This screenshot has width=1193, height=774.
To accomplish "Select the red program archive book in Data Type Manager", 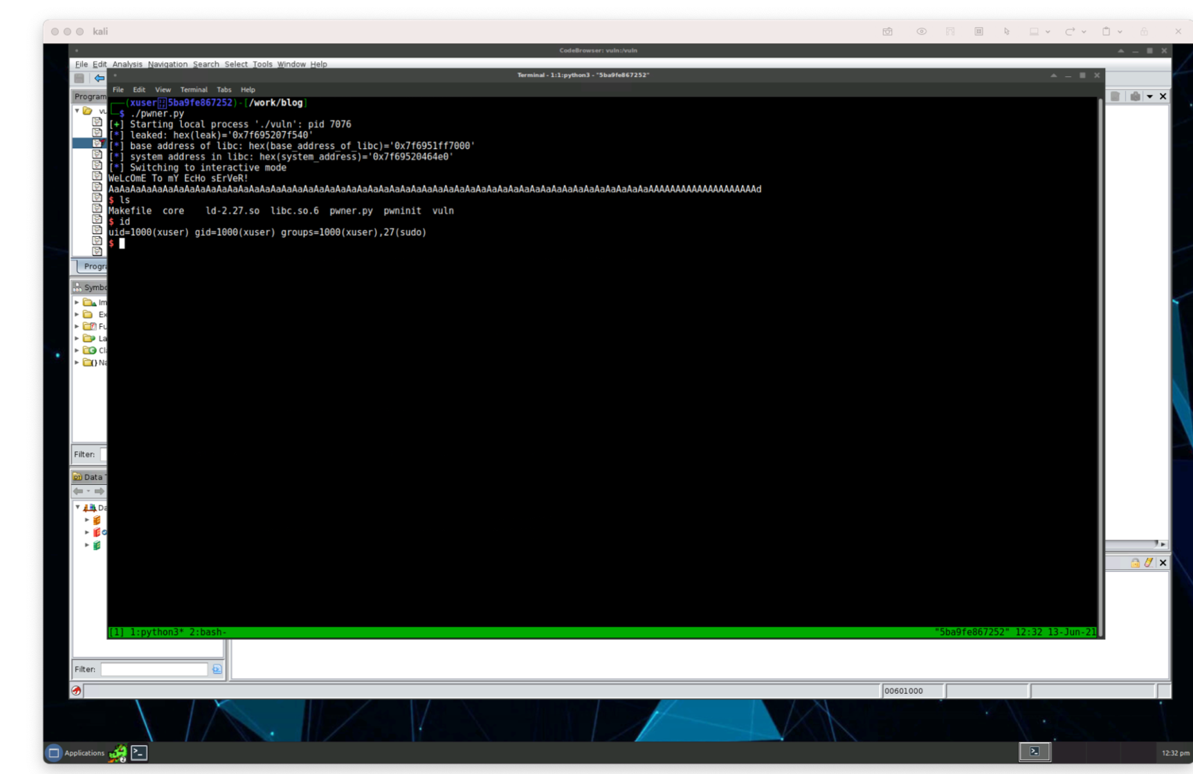I will (96, 532).
